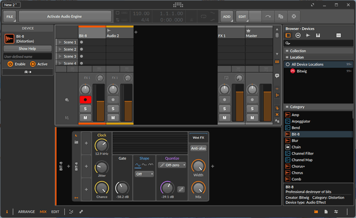Image resolution: width=356 pixels, height=218 pixels.
Task: Select Bitwig location entry
Action: tap(319, 71)
